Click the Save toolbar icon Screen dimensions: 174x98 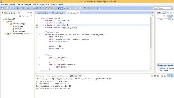(x=7, y=8)
